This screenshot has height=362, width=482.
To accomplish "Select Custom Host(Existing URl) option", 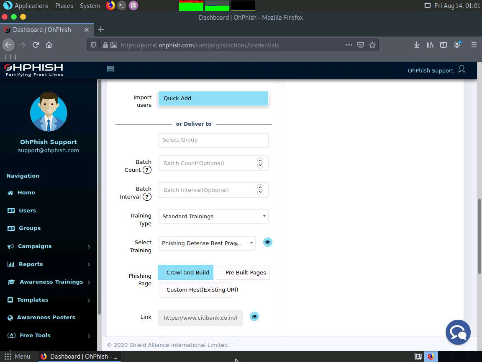I will pos(195,290).
